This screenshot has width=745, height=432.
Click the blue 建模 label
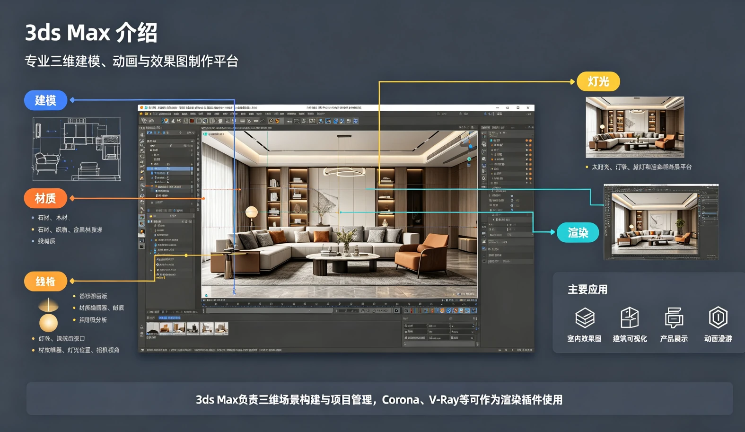coord(45,100)
